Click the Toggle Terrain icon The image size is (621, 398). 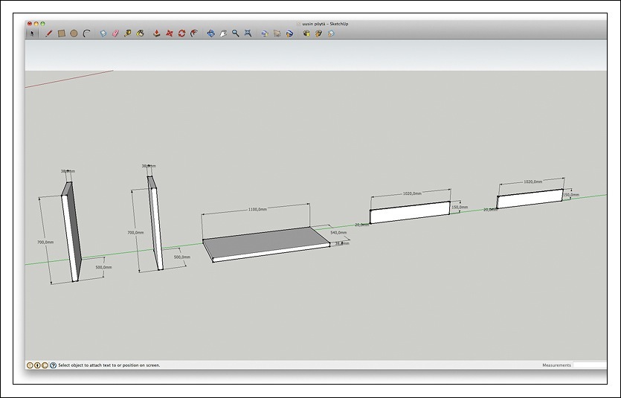tap(277, 33)
